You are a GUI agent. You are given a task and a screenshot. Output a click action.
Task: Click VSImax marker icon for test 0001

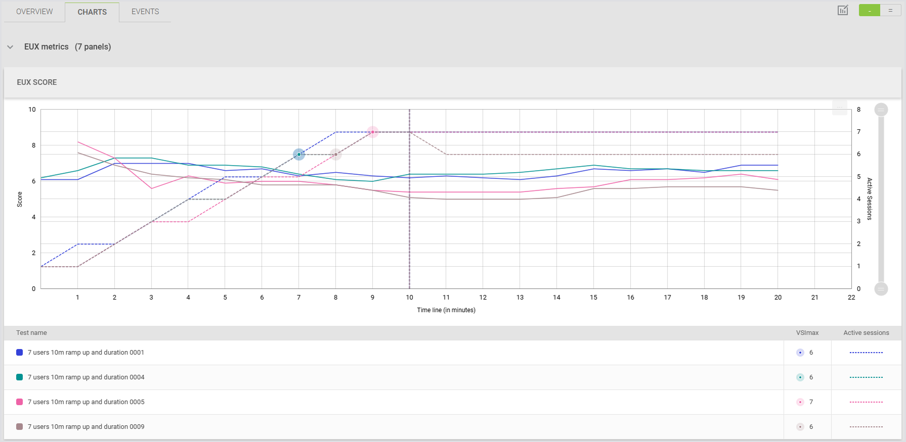point(800,353)
